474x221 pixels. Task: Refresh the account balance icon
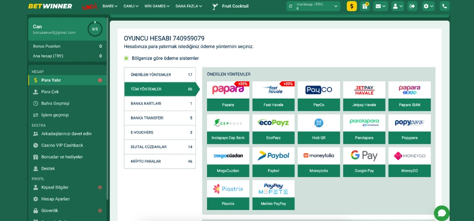(x=291, y=6)
